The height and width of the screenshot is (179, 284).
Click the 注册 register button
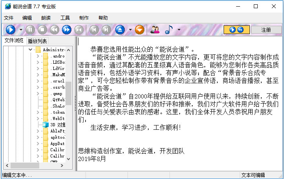pyautogui.click(x=266, y=30)
